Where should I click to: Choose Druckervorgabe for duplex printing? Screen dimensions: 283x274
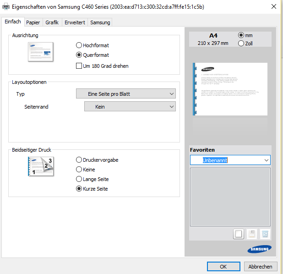pos(97,160)
